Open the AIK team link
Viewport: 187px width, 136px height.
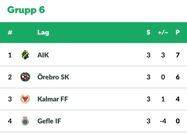(43, 55)
